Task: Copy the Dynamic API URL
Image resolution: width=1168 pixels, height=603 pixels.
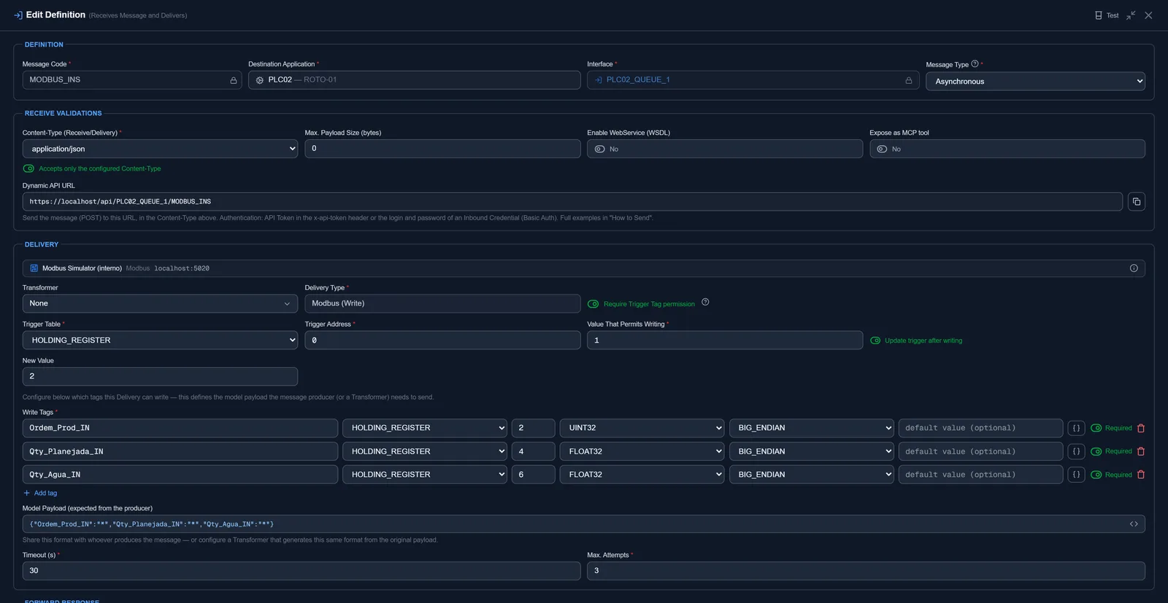Action: 1137,202
